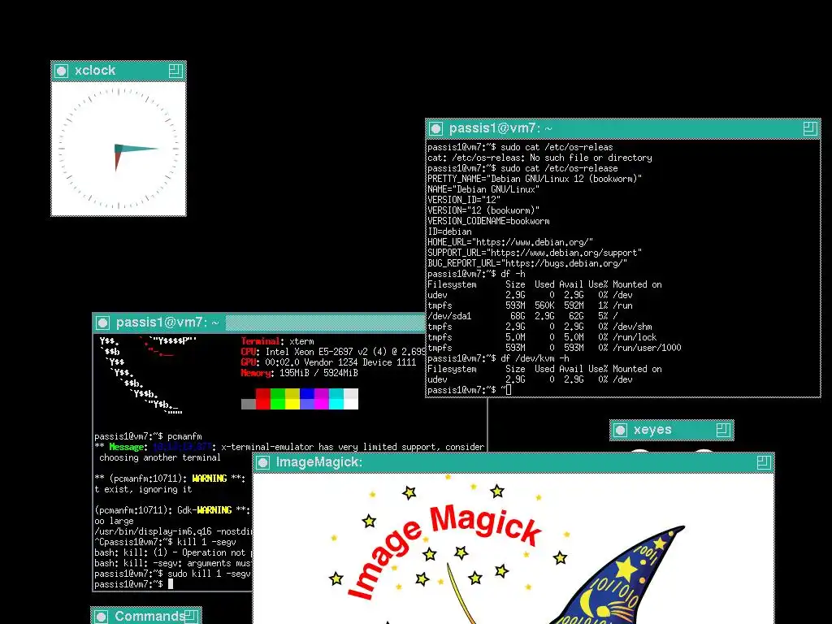Open the Commands window menu button
Screen dimensions: 832x624
pyautogui.click(x=102, y=616)
